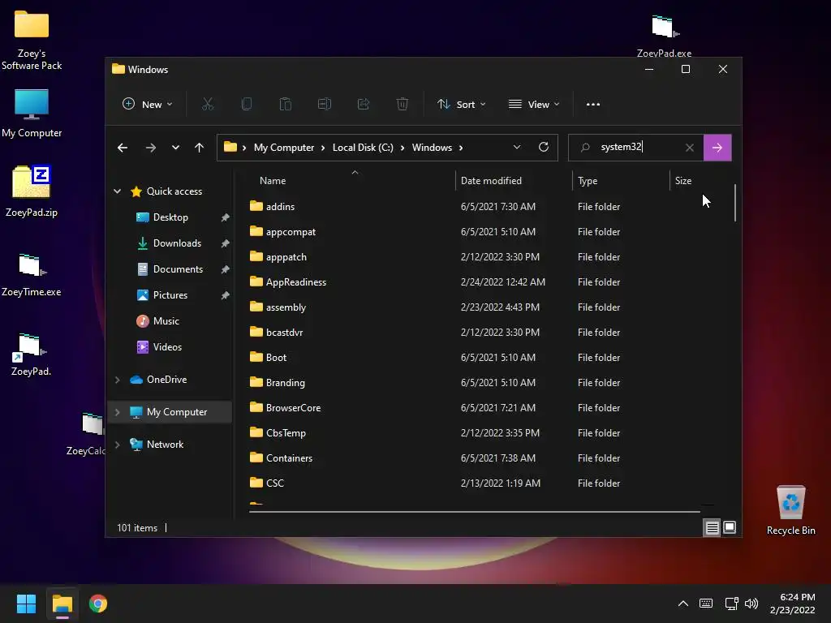Viewport: 831px width, 623px height.
Task: Open the New dropdown menu
Action: 148,105
